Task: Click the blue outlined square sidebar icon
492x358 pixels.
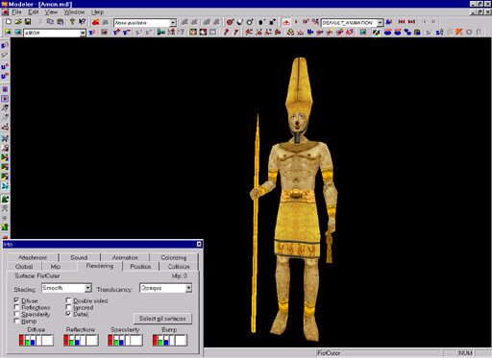Action: coord(5,99)
